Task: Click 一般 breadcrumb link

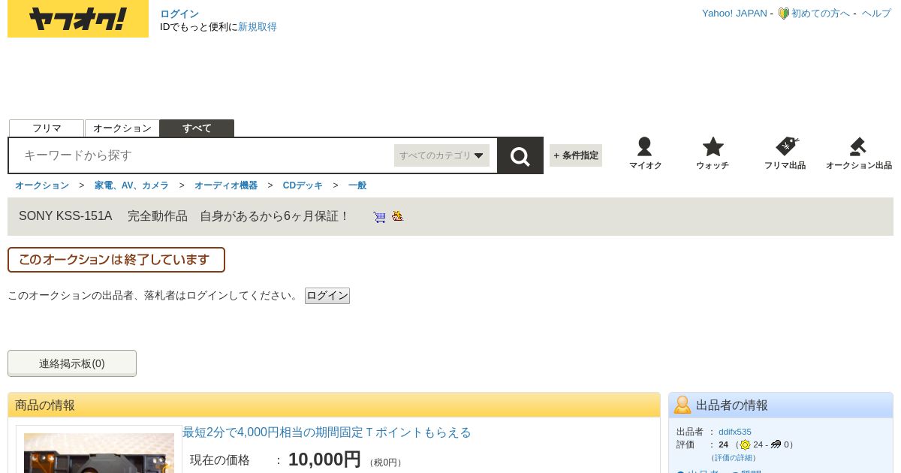Action: coord(357,185)
